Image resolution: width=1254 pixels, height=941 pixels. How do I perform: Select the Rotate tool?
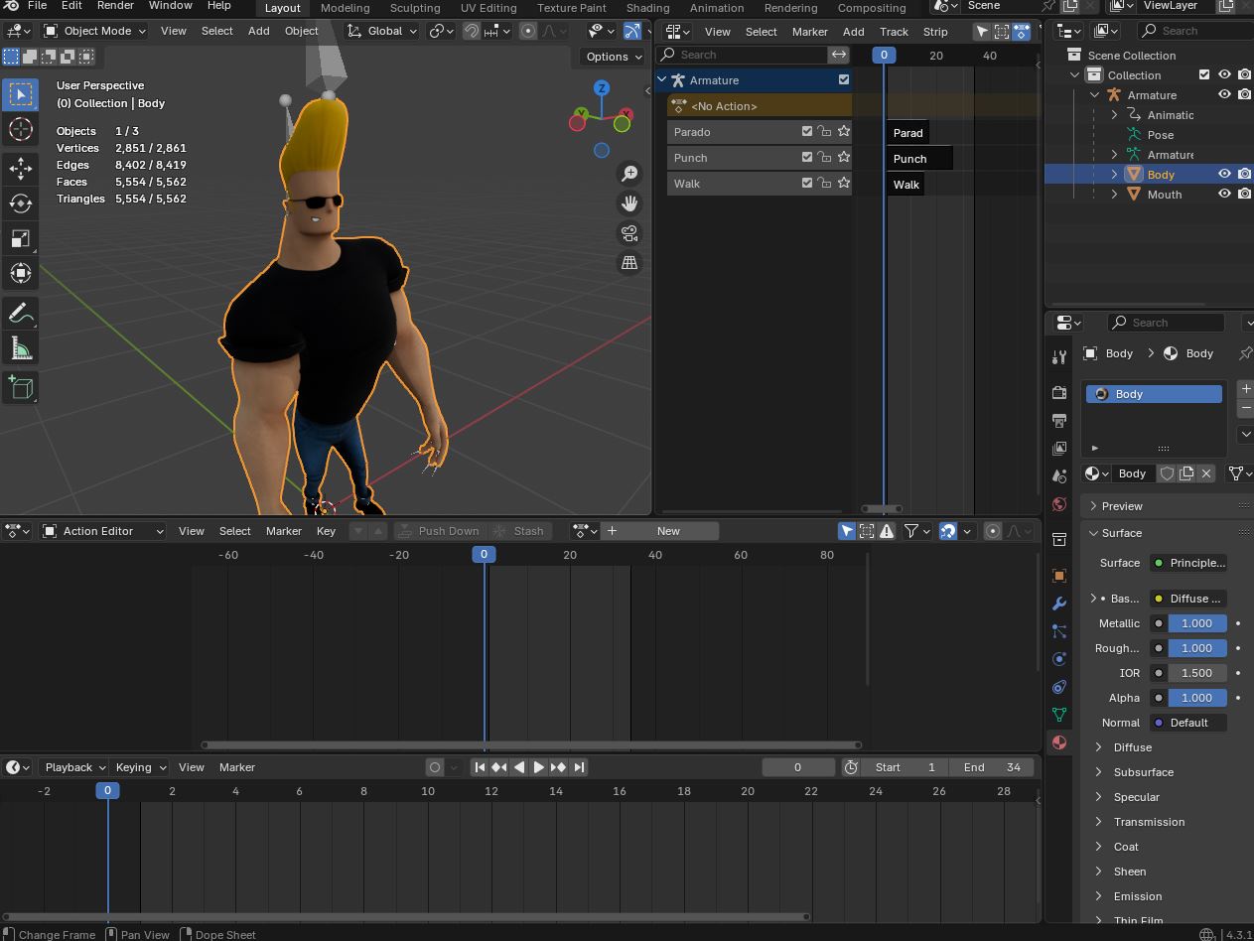click(21, 203)
